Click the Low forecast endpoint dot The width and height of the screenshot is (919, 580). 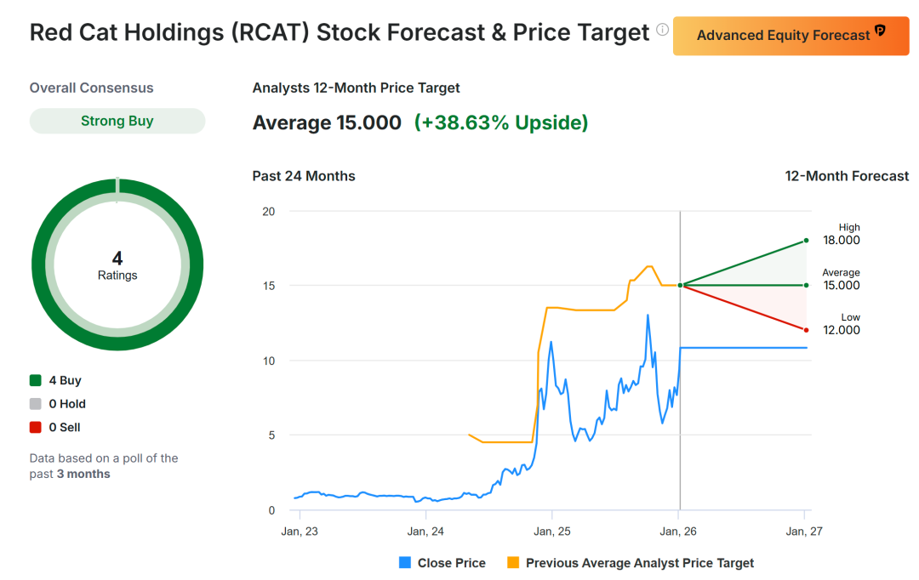click(x=806, y=330)
